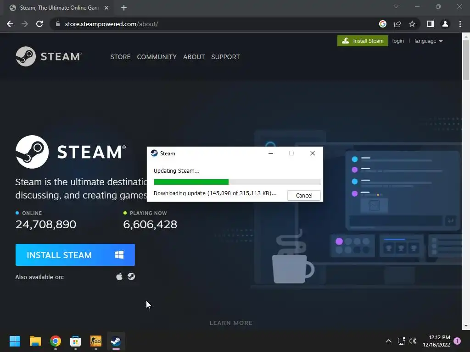Click the LEARN MORE link
Viewport: 470px width, 352px height.
pyautogui.click(x=231, y=323)
